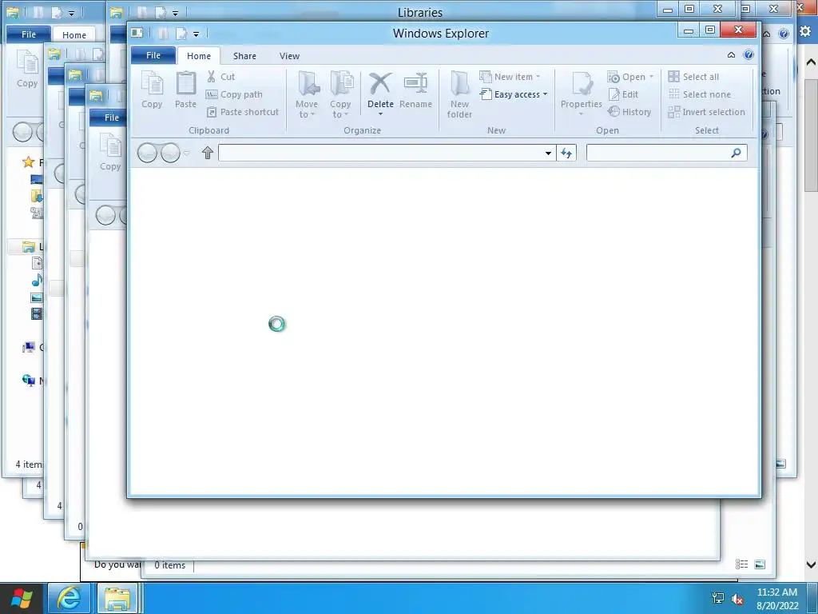Expand the Open dropdown in ribbon
This screenshot has height=614, width=818.
pos(651,77)
